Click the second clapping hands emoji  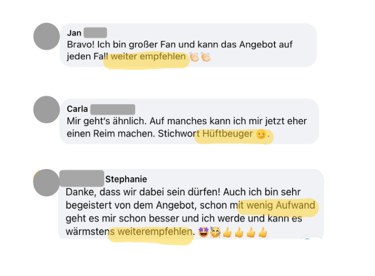coord(206,57)
